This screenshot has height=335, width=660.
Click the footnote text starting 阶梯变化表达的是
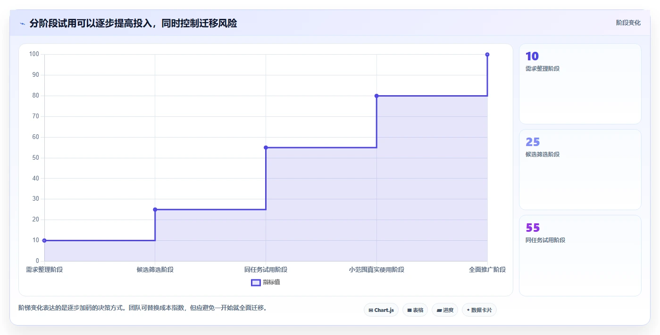tap(143, 308)
